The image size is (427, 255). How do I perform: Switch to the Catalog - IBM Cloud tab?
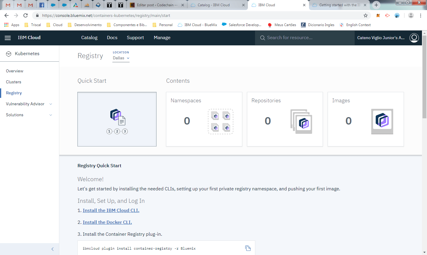pos(217,5)
